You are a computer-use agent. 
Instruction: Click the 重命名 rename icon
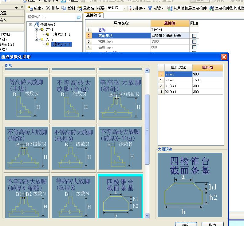[79, 8]
